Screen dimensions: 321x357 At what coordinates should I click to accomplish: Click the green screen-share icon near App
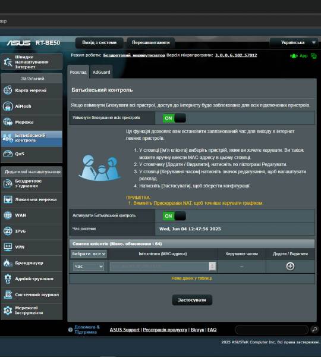pyautogui.click(x=314, y=56)
